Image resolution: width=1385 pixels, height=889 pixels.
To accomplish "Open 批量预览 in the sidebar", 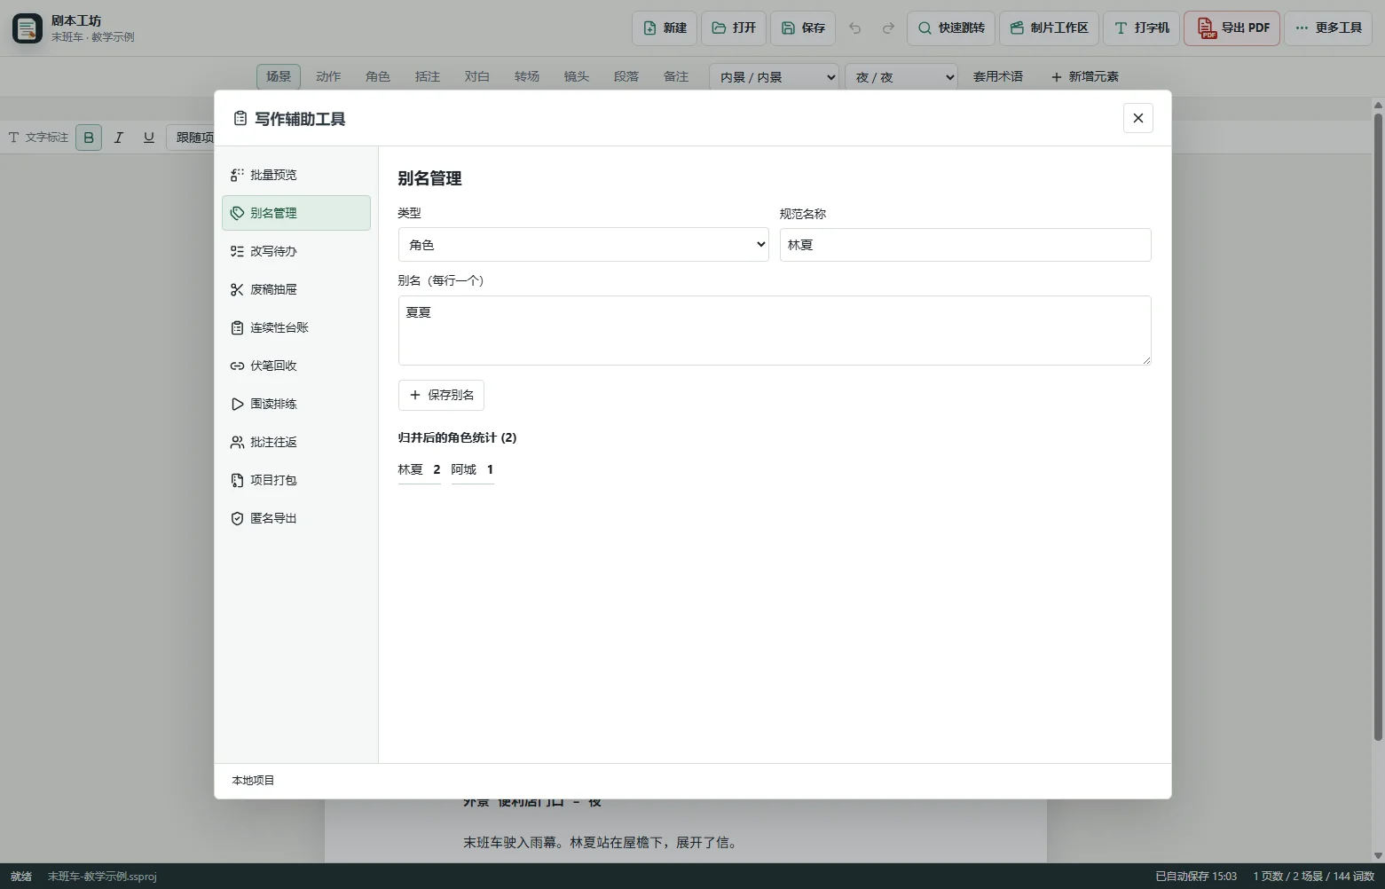I will (295, 175).
